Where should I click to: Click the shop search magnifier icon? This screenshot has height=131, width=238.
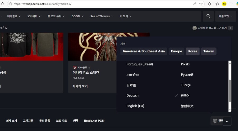[x=208, y=16]
